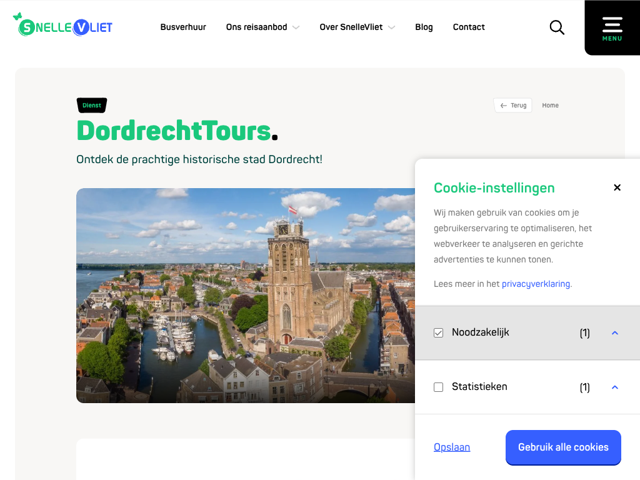Go back with the Terug arrow button
This screenshot has width=640, height=480.
[513, 105]
